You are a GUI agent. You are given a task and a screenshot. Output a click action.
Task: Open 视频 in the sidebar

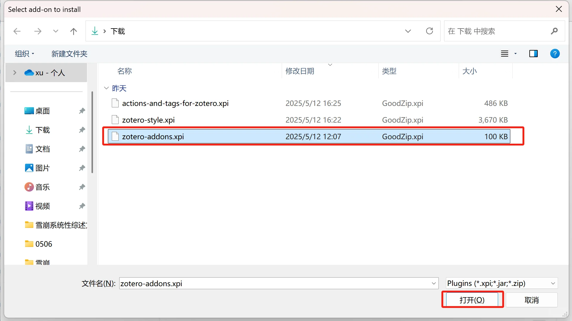43,206
